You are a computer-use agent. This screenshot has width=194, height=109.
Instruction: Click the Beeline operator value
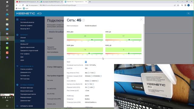87,99
